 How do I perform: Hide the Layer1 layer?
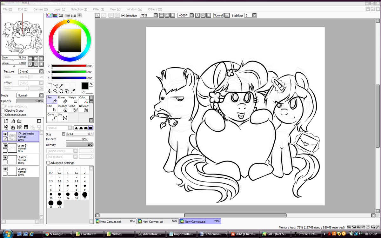(5, 169)
